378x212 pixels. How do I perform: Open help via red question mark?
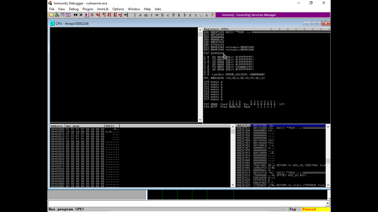click(212, 15)
